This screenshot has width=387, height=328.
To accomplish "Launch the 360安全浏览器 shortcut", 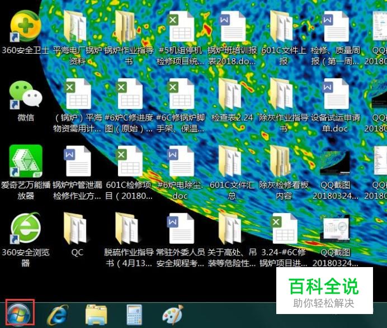I will (25, 228).
